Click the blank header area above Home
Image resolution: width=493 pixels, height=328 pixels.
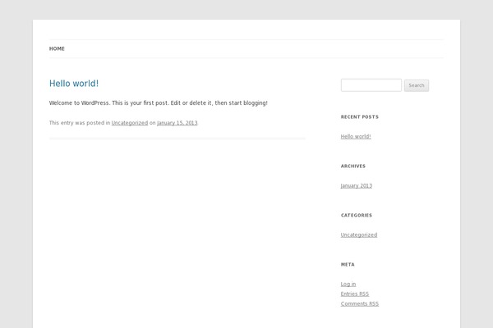(246, 30)
